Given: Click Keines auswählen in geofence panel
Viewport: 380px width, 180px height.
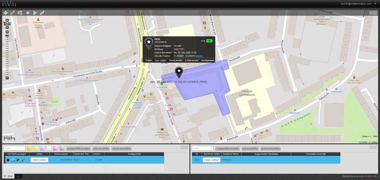Looking at the screenshot, I should coord(271,148).
